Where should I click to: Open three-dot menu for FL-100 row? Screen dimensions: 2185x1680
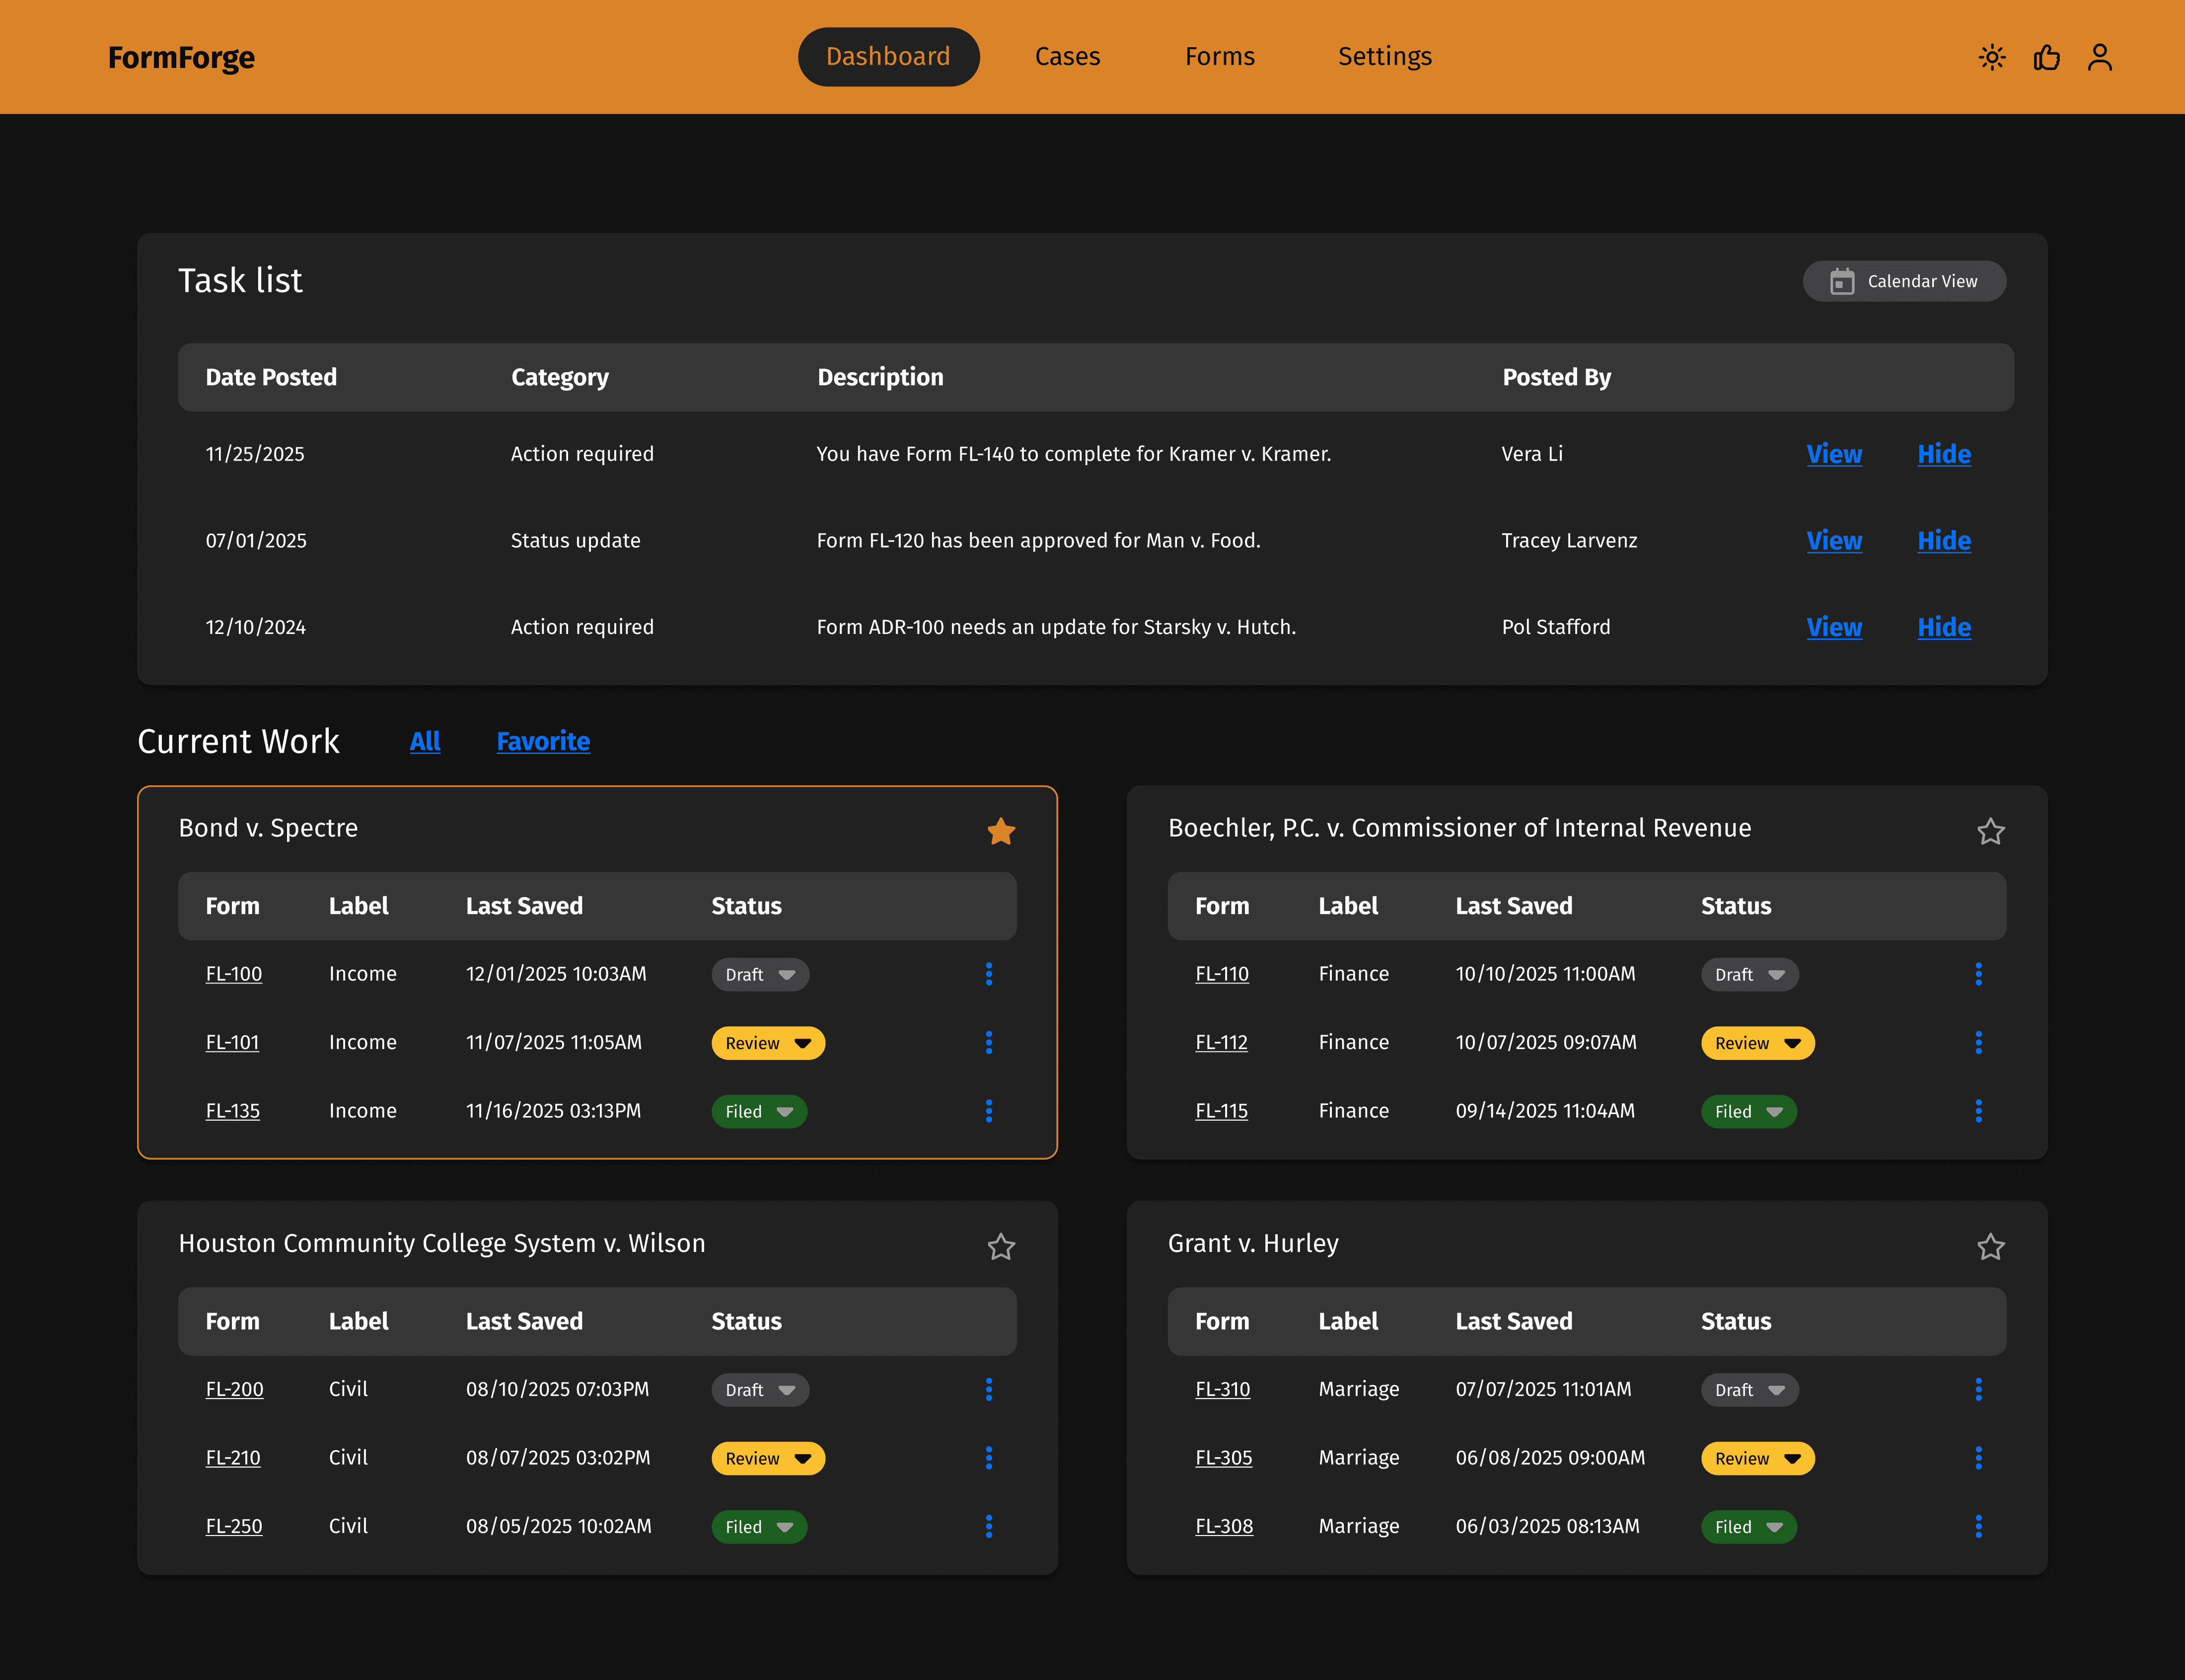click(988, 974)
